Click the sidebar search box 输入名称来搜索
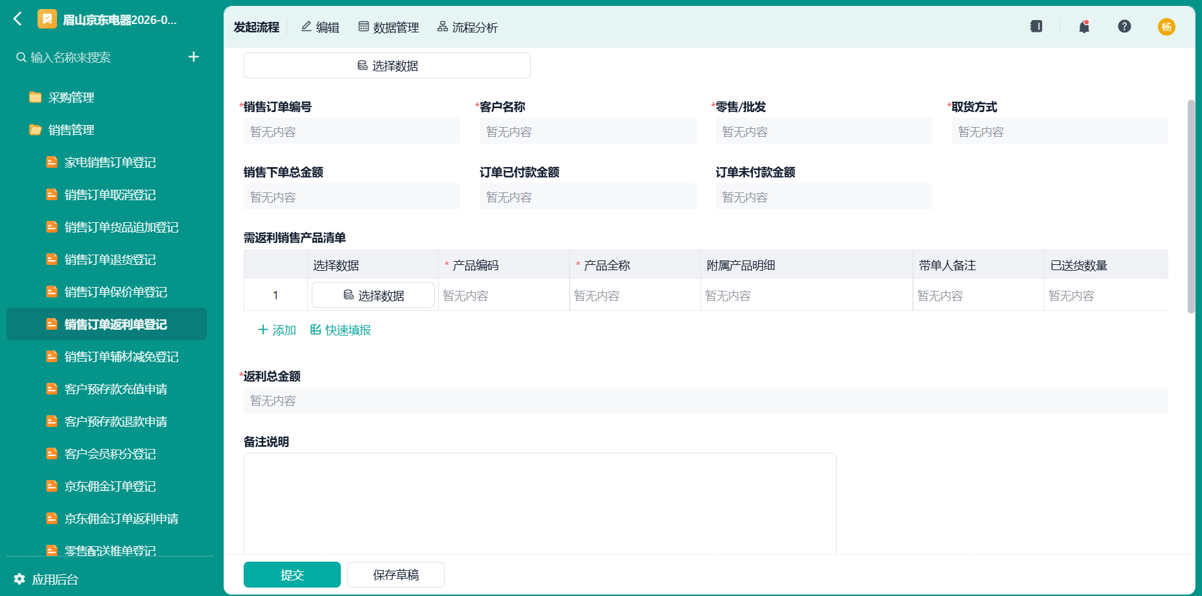This screenshot has width=1202, height=596. click(97, 57)
